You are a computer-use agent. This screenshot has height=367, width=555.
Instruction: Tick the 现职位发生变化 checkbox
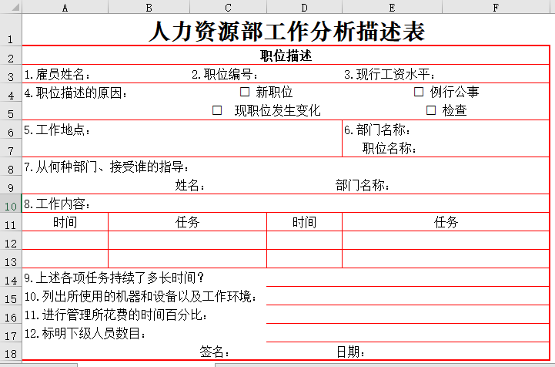point(217,110)
